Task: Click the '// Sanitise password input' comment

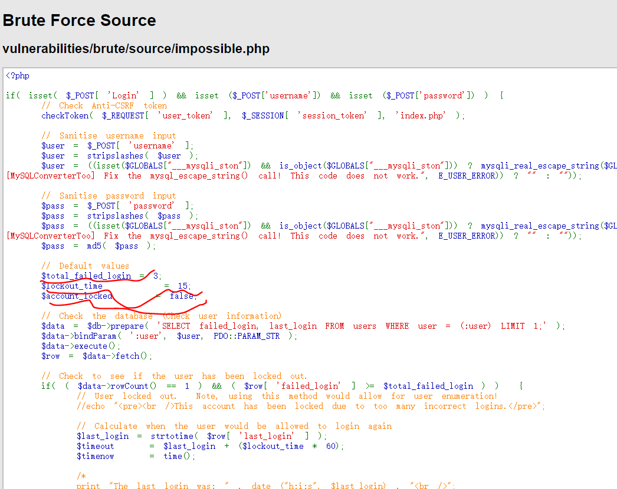Action: [109, 196]
